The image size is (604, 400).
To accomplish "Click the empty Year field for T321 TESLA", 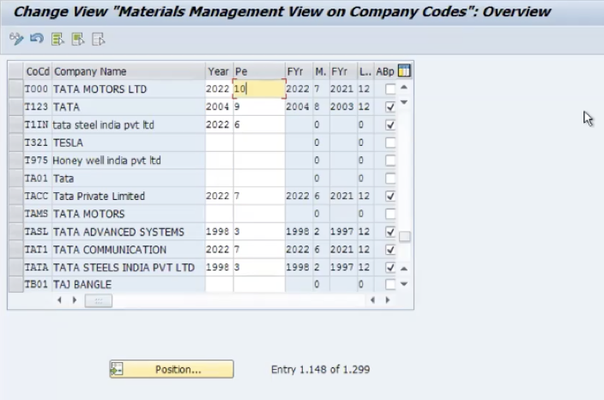I will pyautogui.click(x=219, y=142).
